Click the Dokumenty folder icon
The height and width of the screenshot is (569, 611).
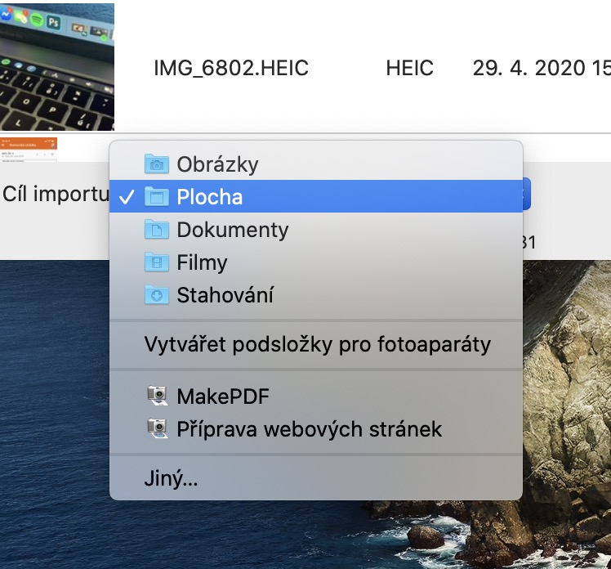pyautogui.click(x=155, y=230)
